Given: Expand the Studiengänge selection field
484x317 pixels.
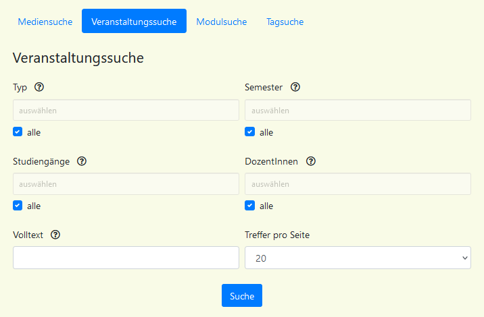Looking at the screenshot, I should [x=126, y=184].
